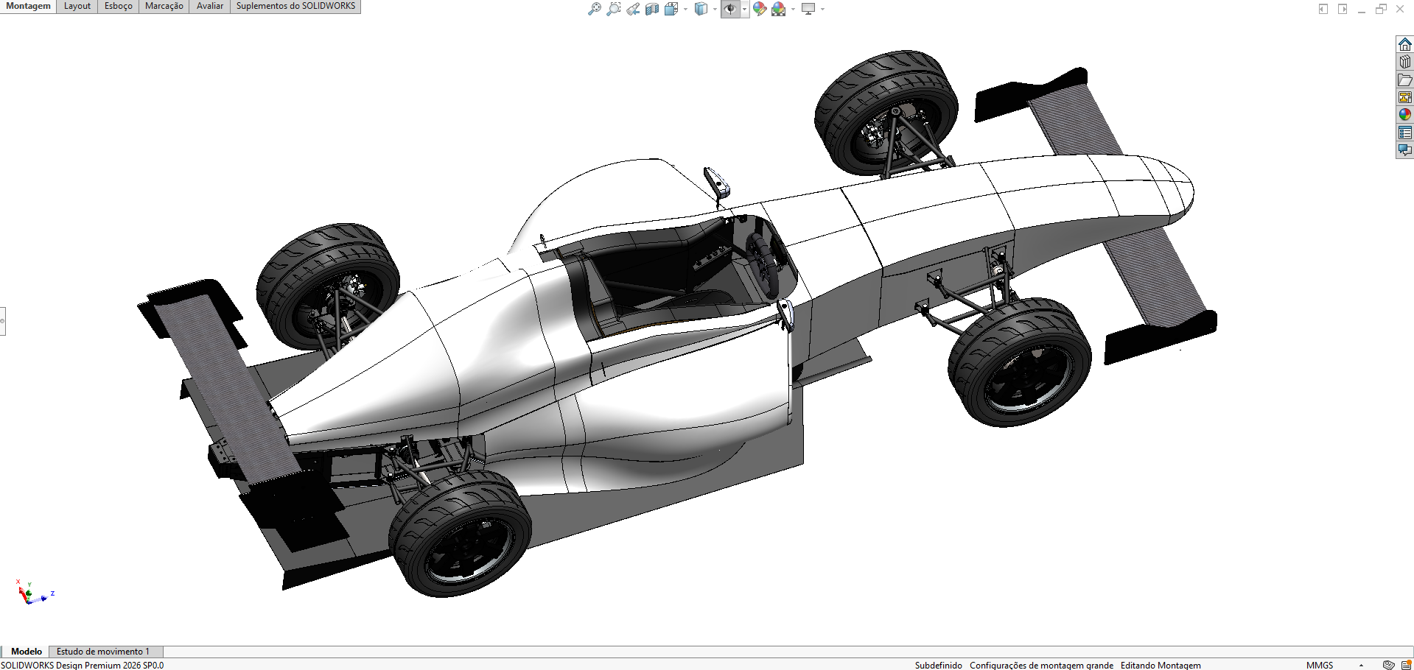
Task: Select the Zoom to Area tool
Action: (614, 9)
